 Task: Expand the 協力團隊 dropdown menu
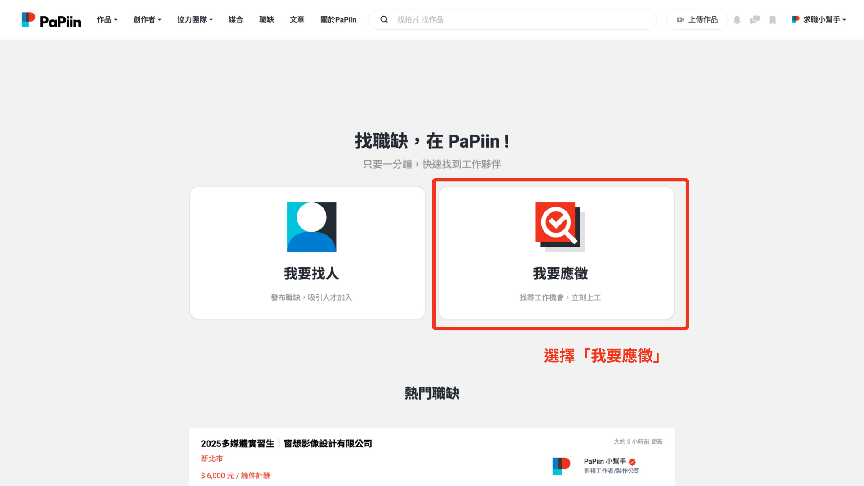(x=195, y=20)
